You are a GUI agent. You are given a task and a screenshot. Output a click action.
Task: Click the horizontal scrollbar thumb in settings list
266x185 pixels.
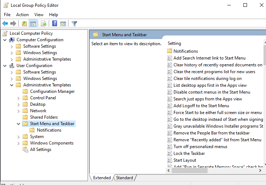(190, 171)
